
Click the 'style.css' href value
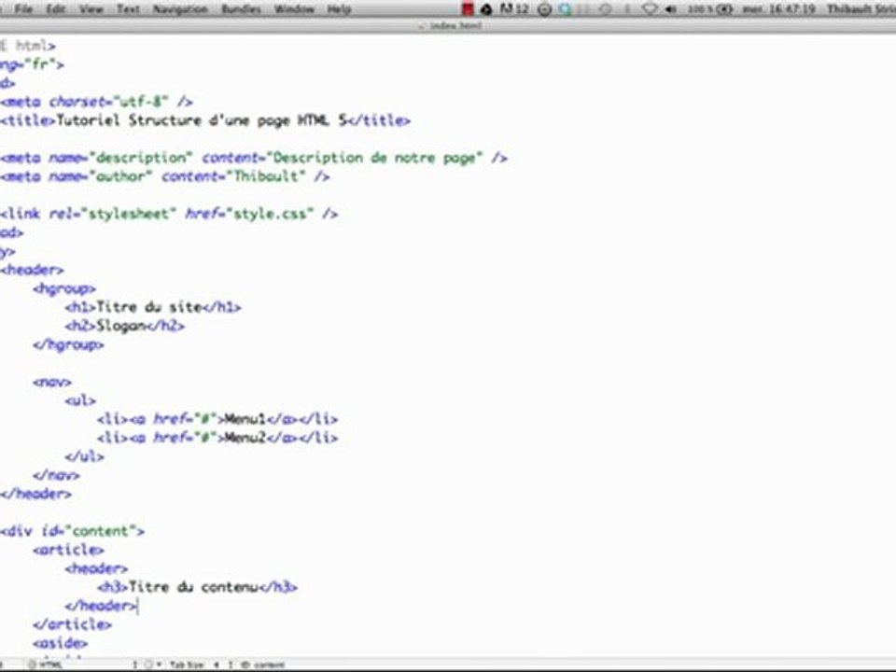[271, 214]
